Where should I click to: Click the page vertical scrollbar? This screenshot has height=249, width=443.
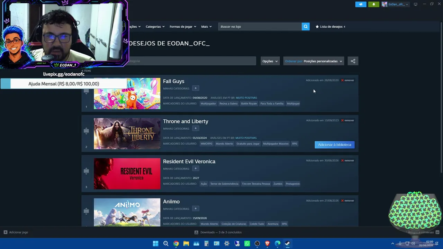pyautogui.click(x=441, y=97)
